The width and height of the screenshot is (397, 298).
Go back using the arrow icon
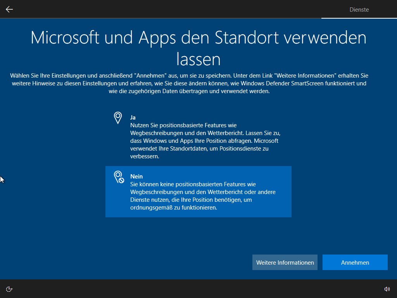click(x=9, y=9)
